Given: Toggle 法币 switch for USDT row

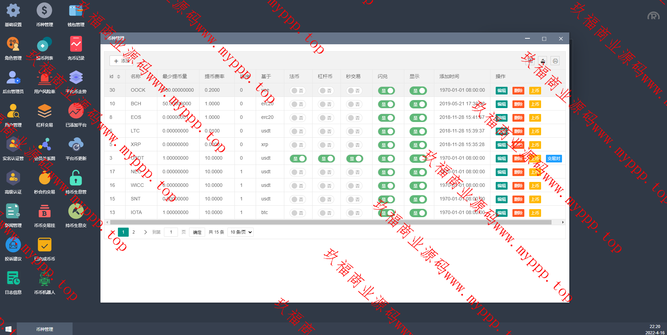Looking at the screenshot, I should [x=298, y=159].
